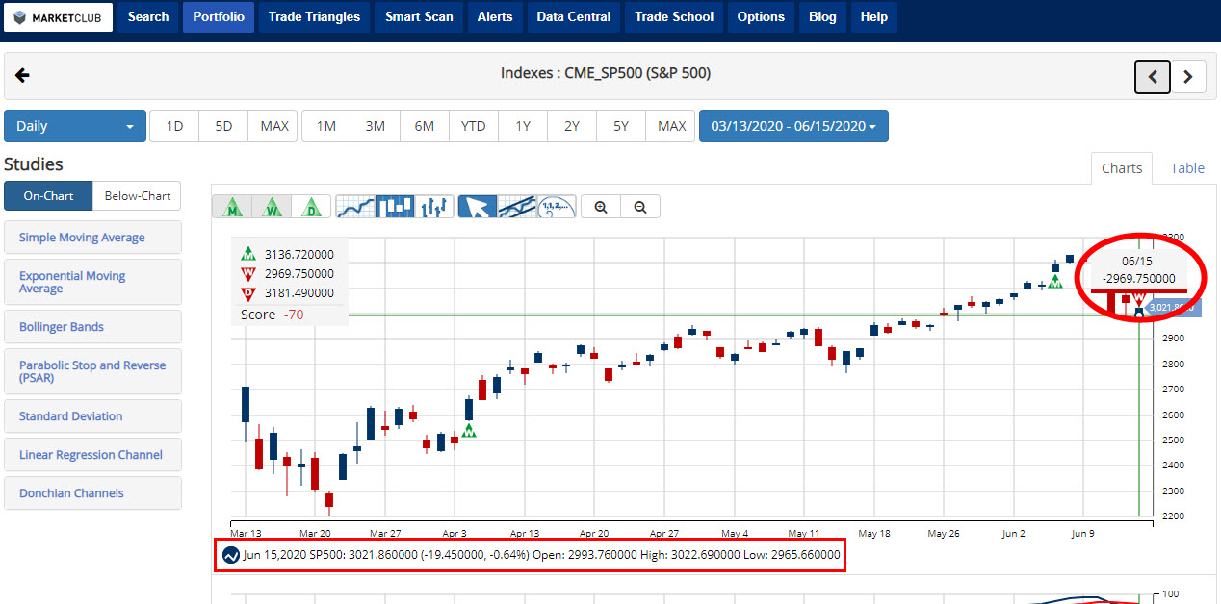Open the Options menu
The image size is (1221, 604).
(762, 17)
